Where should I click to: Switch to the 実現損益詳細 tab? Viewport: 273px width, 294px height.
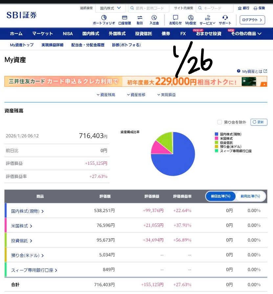pyautogui.click(x=52, y=45)
